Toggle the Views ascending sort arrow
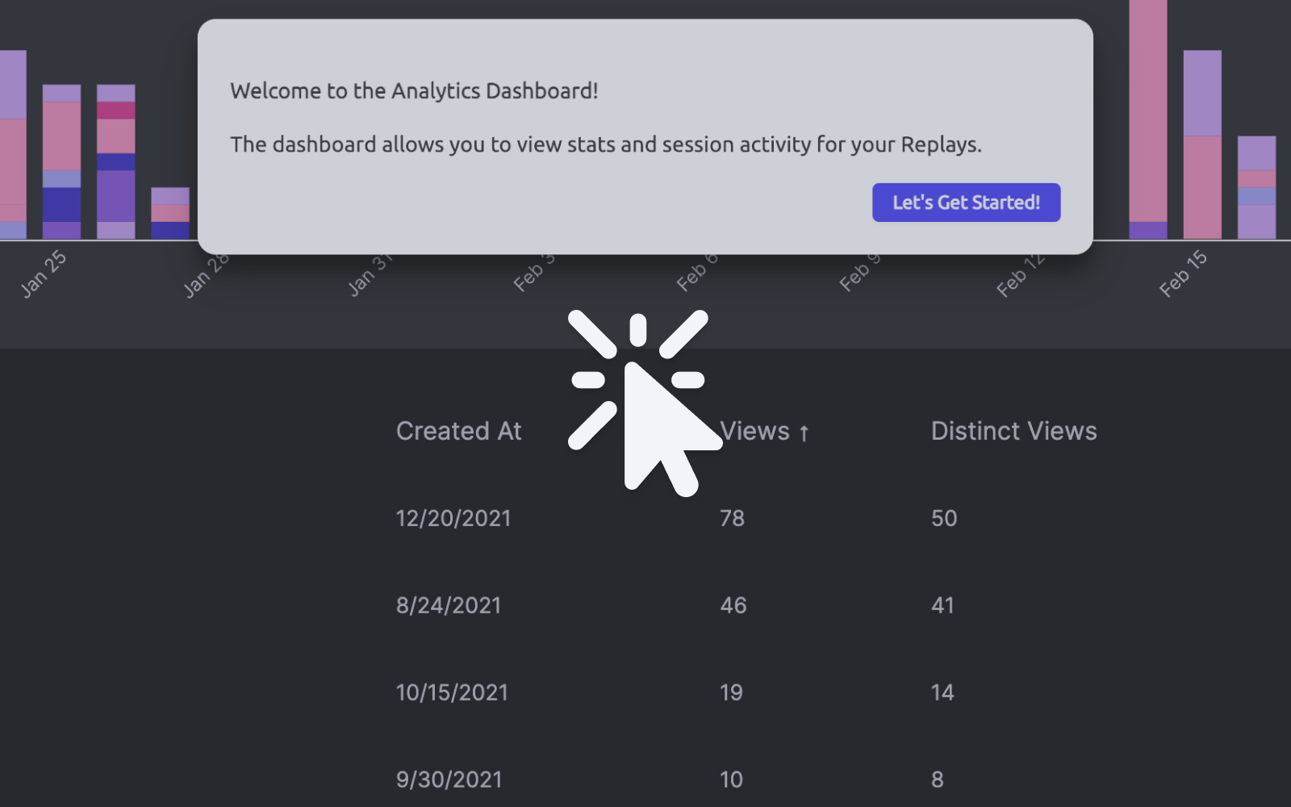 click(804, 433)
